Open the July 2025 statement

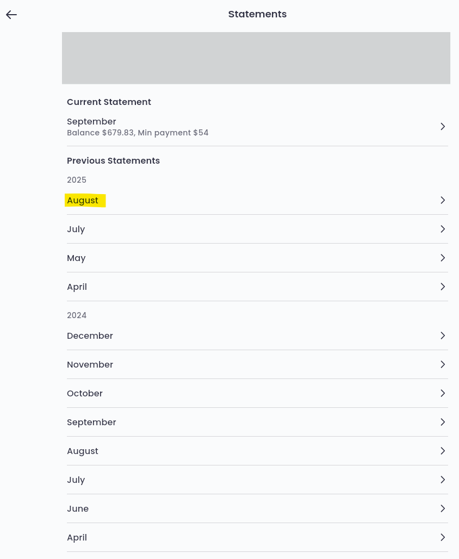pos(76,229)
